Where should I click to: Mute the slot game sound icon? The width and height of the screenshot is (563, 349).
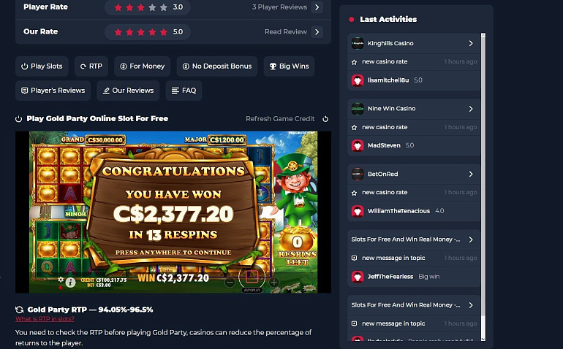[x=61, y=288]
